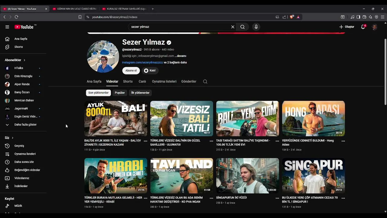The height and width of the screenshot is (218, 387).
Task: Go back with browser back arrow
Action: [4, 17]
